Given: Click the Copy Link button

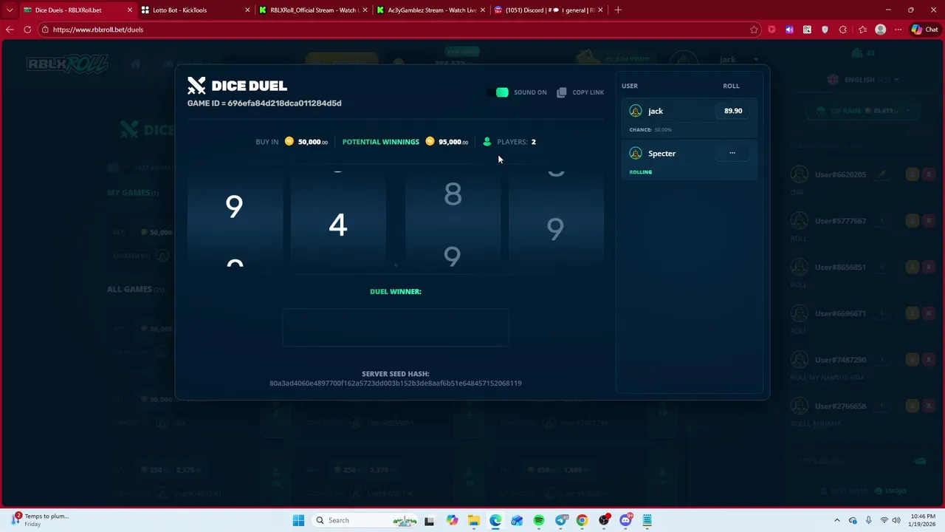Looking at the screenshot, I should (x=580, y=92).
